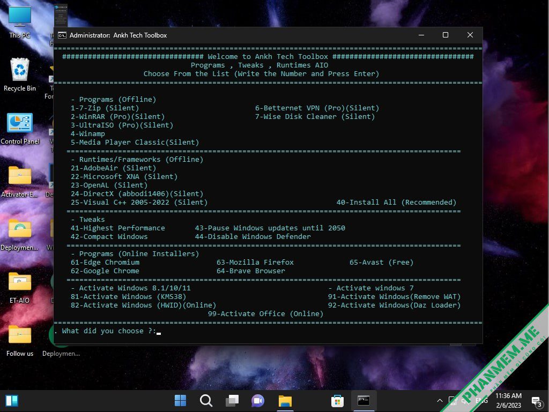Click '21-AdobeAir (Silent)' line
549x412 pixels.
tap(114, 168)
